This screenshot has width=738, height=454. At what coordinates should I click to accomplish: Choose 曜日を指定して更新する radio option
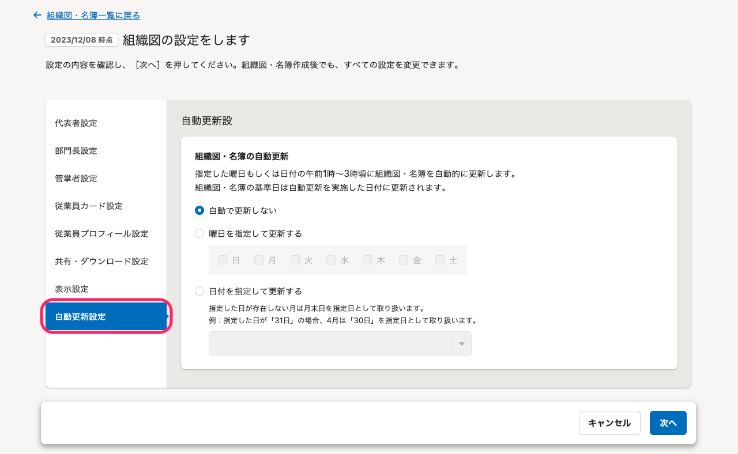[x=199, y=234]
